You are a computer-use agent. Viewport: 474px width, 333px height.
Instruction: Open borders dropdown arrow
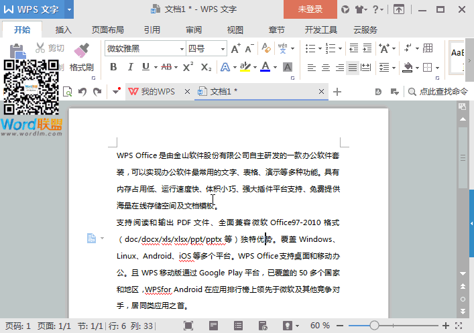[x=437, y=68]
